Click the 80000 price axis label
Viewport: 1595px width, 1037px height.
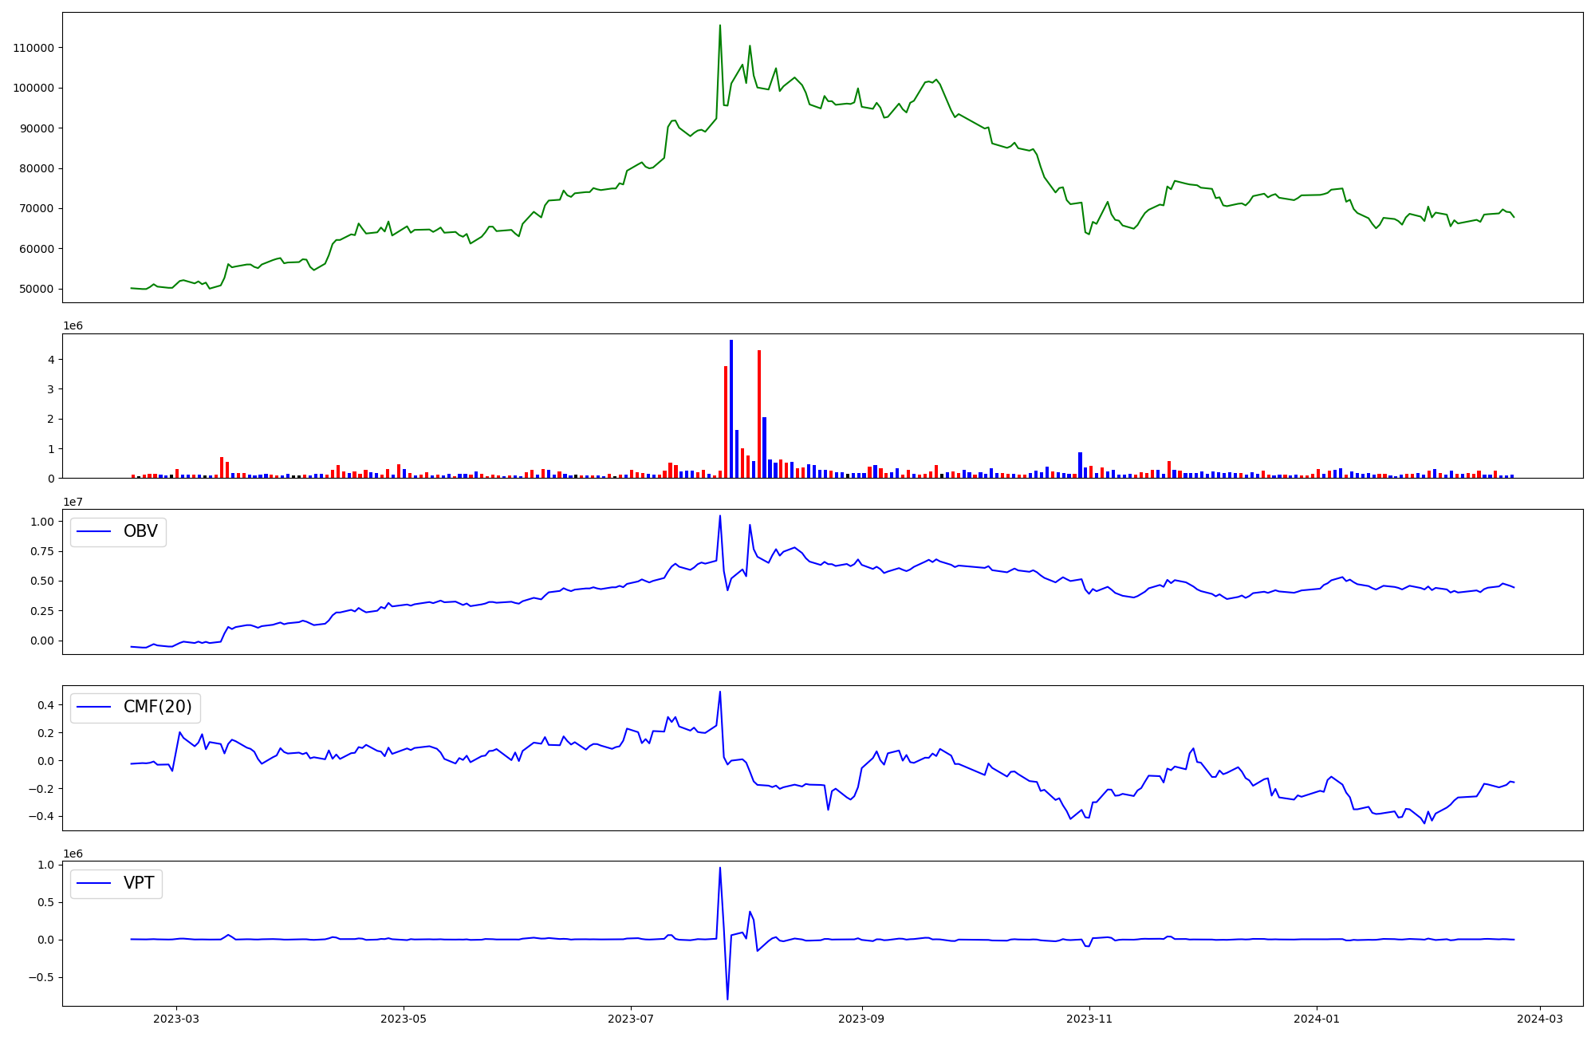point(37,168)
